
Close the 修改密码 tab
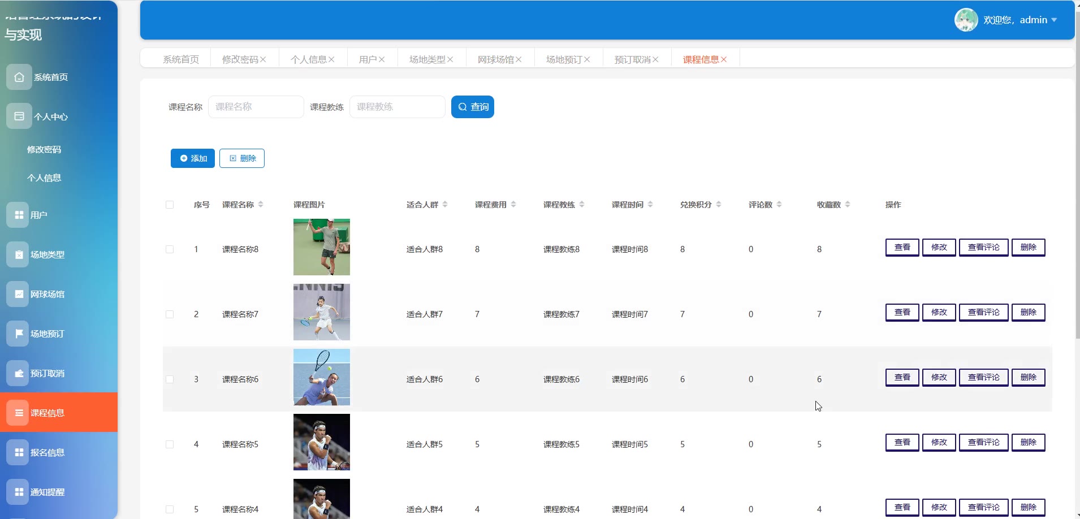pos(263,59)
